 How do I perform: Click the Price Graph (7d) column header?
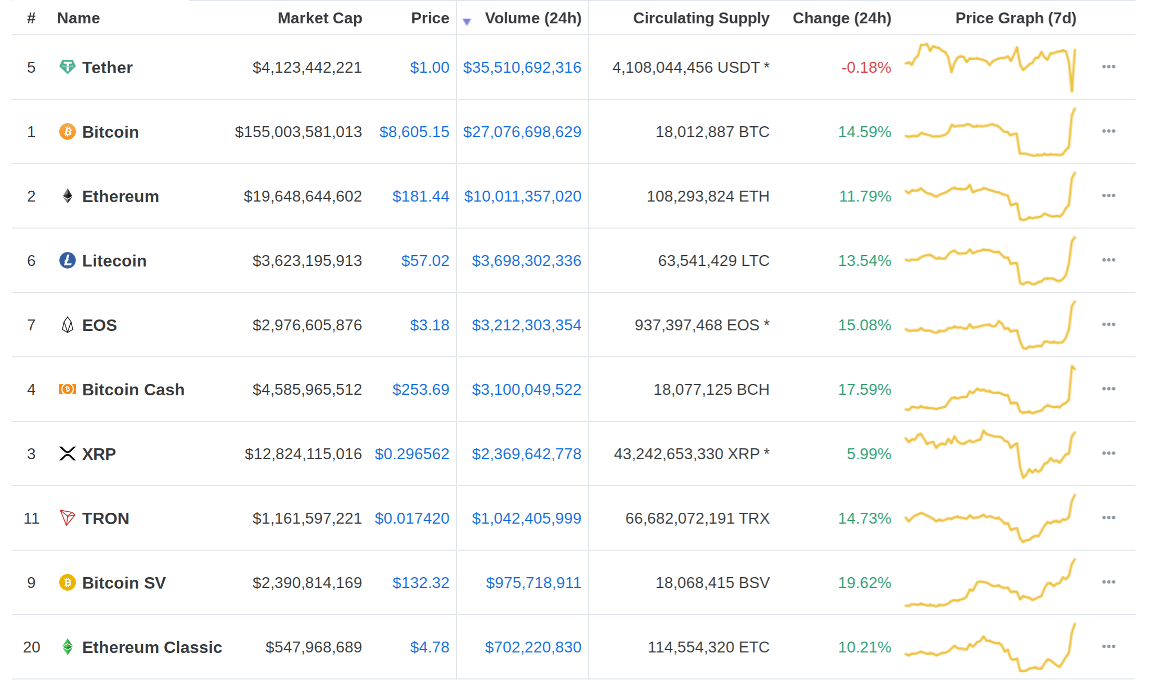coord(1016,18)
